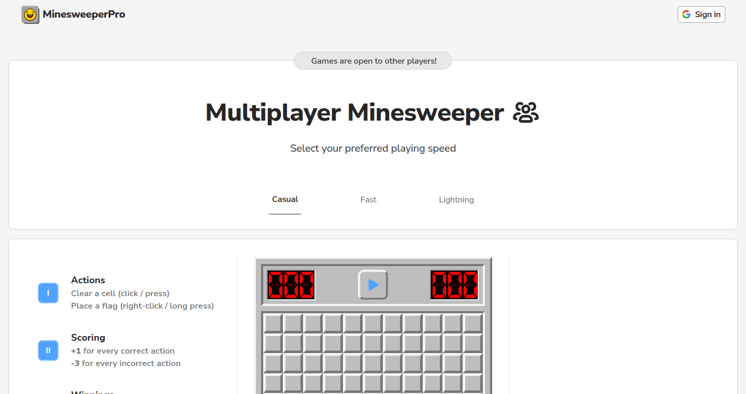Click '+1 for every correct action' text

[x=123, y=351]
